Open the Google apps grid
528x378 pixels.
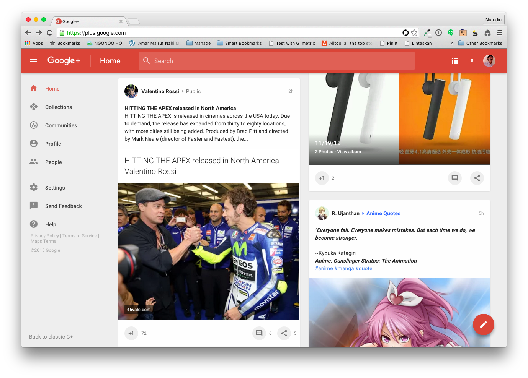[455, 61]
